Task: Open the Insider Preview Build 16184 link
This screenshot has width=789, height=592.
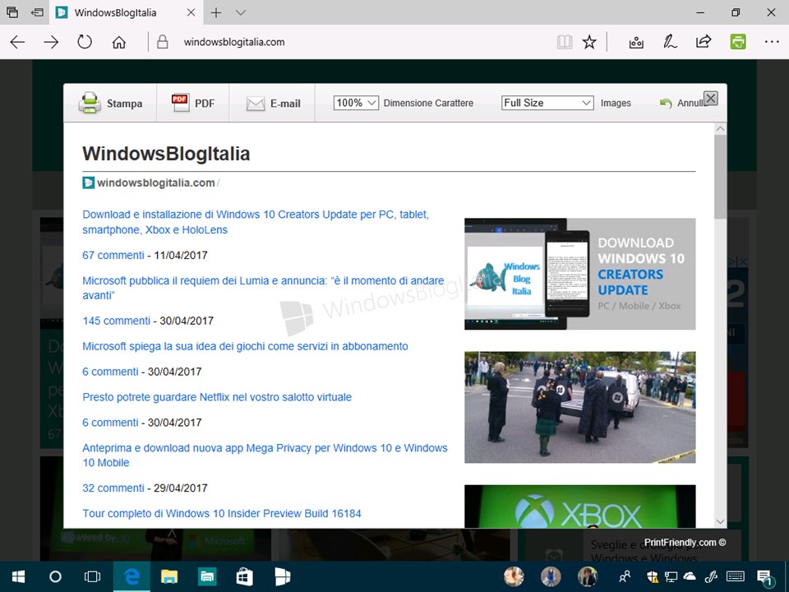Action: pyautogui.click(x=222, y=513)
